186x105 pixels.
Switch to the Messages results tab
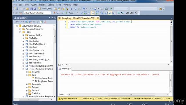coord(65,69)
